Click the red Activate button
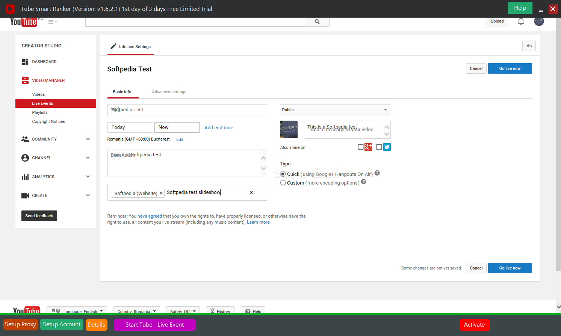 coord(475,325)
